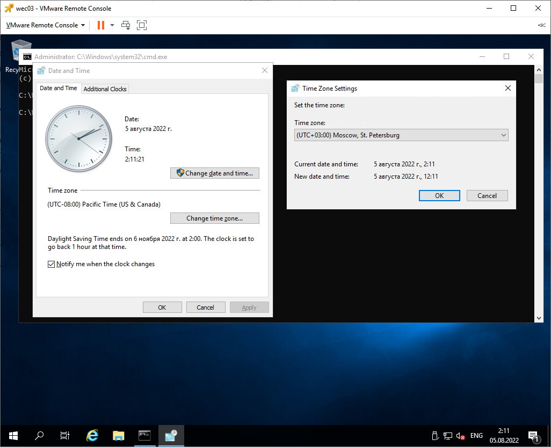Viewport: 551px width, 447px height.
Task: Toggle Notify me when the clock changes
Action: pos(52,264)
